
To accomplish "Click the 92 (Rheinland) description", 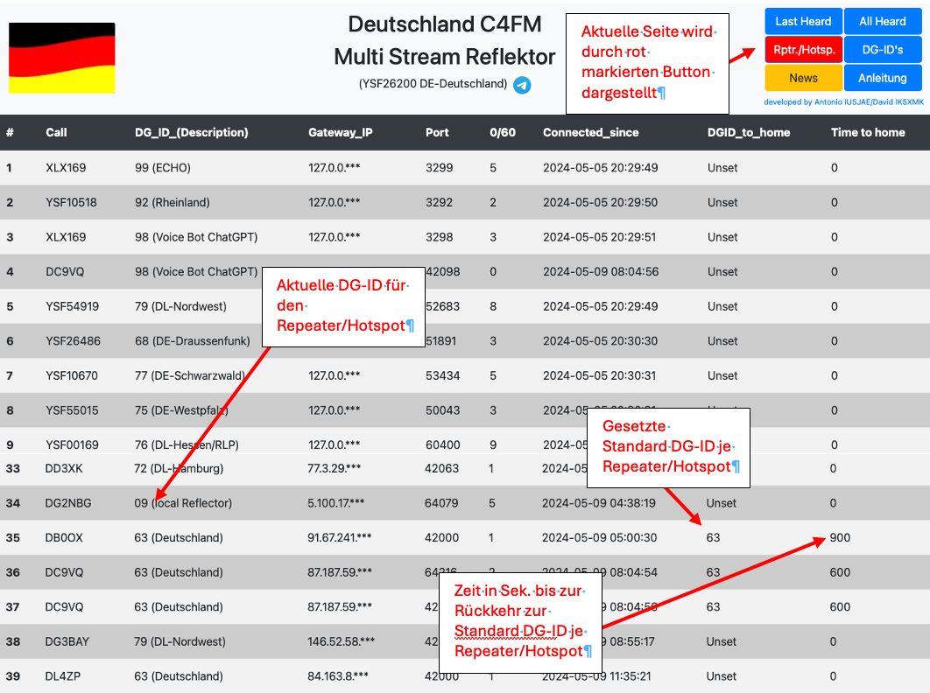I will 172,202.
